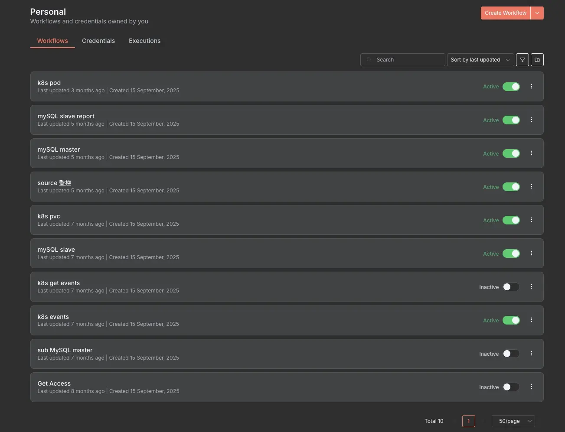565x432 pixels.
Task: Open the mySQL master workflow title
Action: (59, 149)
